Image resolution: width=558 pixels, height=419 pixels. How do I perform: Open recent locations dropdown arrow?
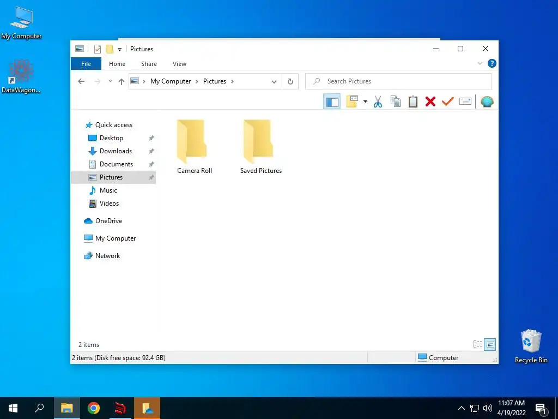[110, 81]
